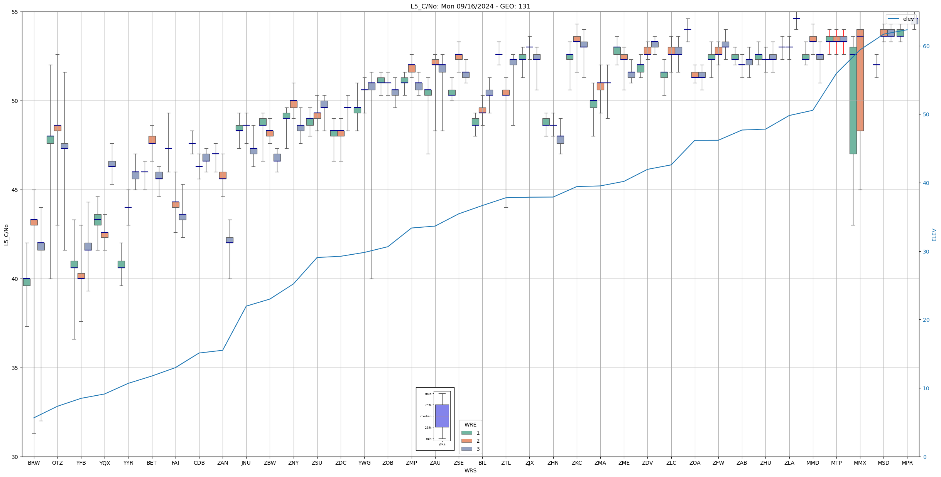941x477 pixels.
Task: Click the ZTL x-axis label
Action: 506,463
